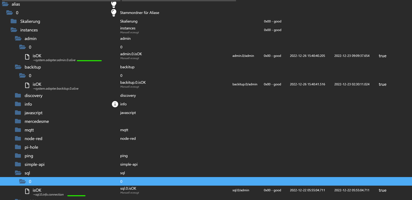Click the mercedesme folder icon
The height and width of the screenshot is (200, 412).
(18, 121)
